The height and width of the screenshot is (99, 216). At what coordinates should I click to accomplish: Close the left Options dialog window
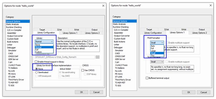103,6
